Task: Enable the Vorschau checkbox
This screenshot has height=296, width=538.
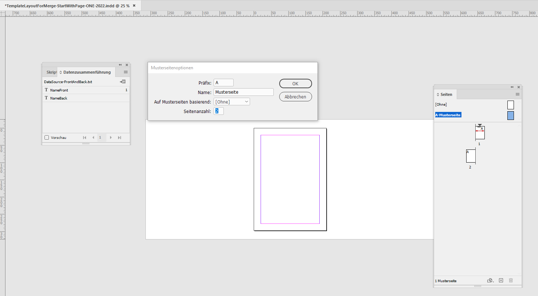Action: click(46, 137)
